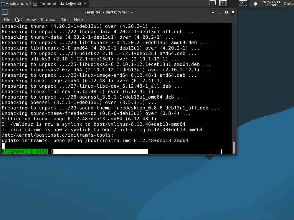Image resolution: width=294 pixels, height=220 pixels.
Task: Click the '/initrd.img is now a symlink' line
Action: coord(102,129)
